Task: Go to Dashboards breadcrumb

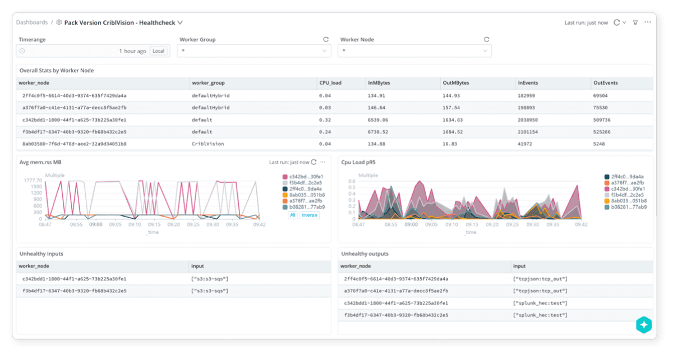Action: coord(31,22)
